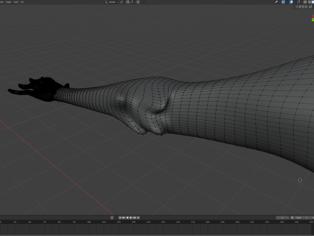This screenshot has width=314, height=236.
Task: Toggle snapping with the magnet icon
Action: click(x=128, y=2)
